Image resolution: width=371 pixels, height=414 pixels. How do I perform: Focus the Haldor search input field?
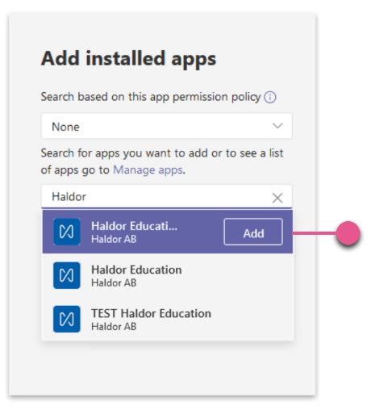[x=167, y=196]
